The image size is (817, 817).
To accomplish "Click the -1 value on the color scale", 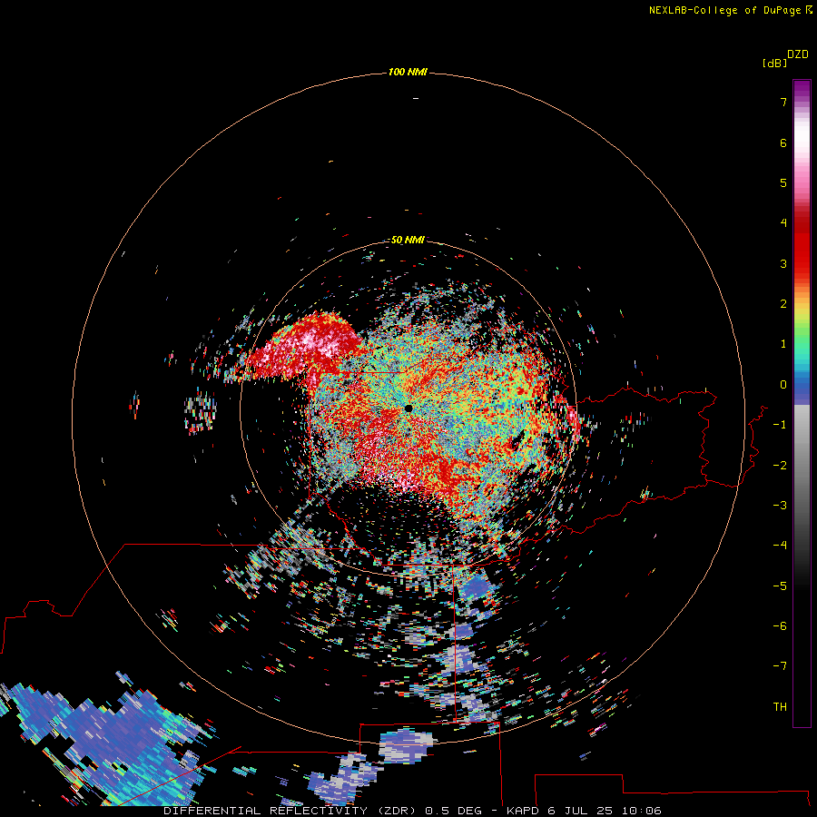I will (x=780, y=425).
